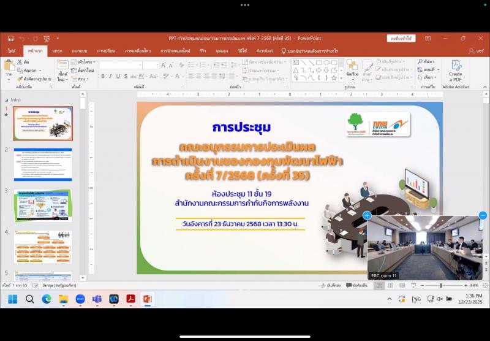The image size is (490, 341).
Task: Click Share button at ribbon right
Action: [477, 51]
